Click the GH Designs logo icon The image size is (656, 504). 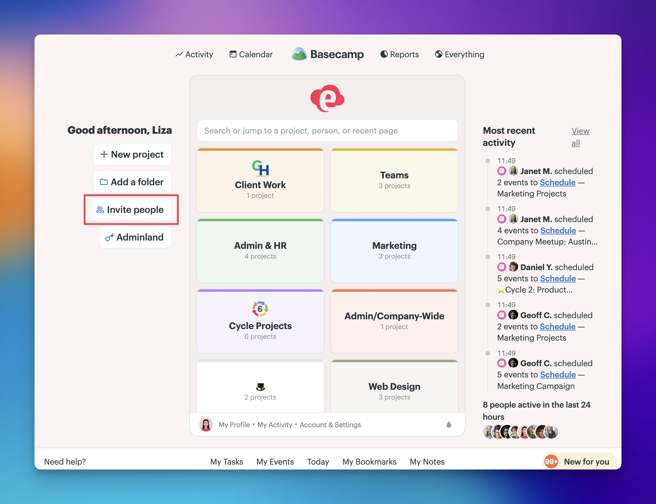pos(260,168)
